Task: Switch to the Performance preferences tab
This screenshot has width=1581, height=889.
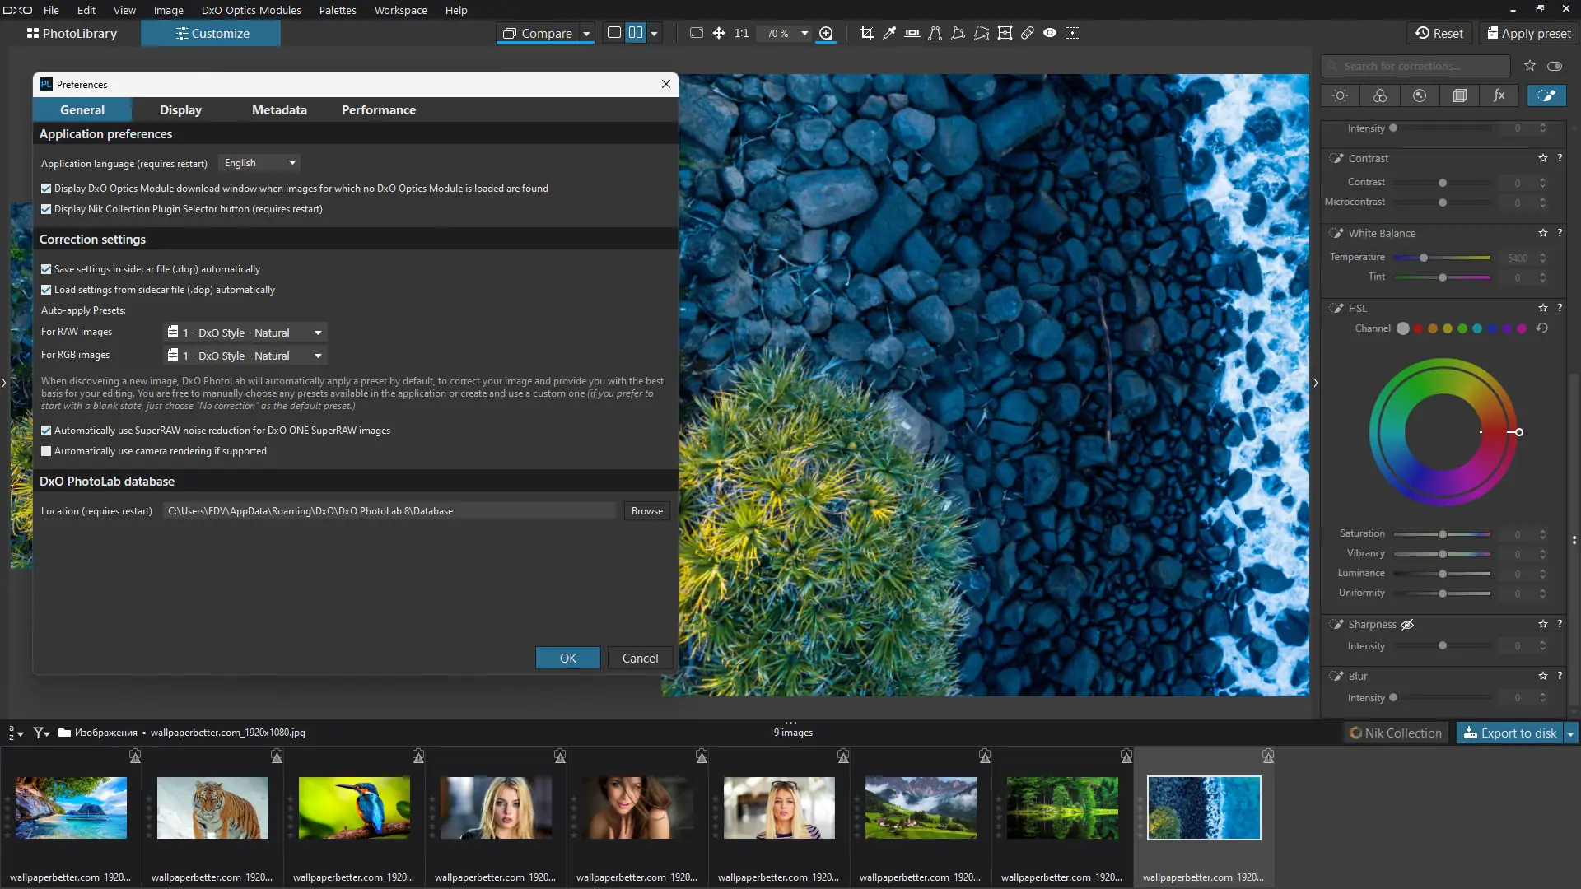Action: point(378,109)
